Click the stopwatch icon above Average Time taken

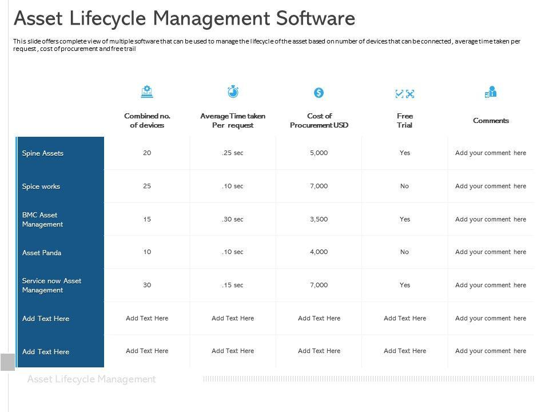233,92
